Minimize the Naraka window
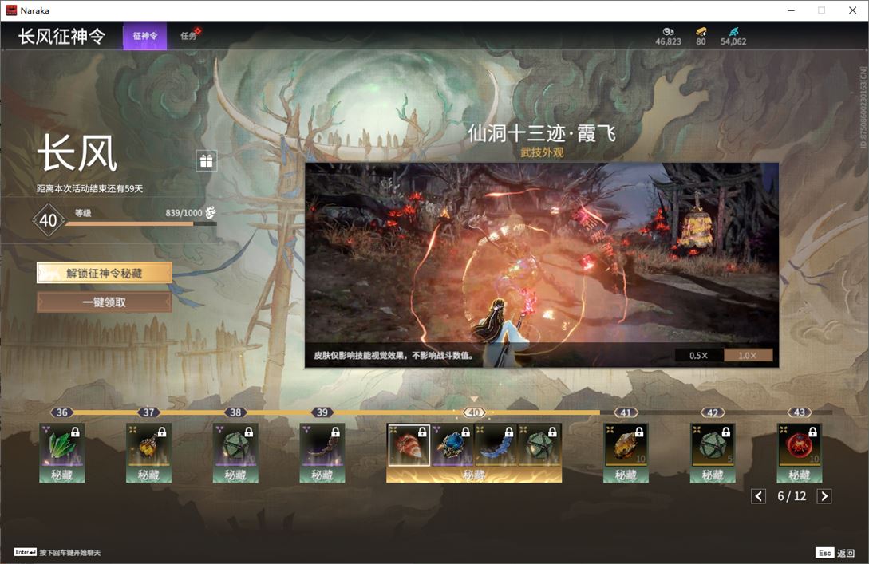 click(791, 10)
